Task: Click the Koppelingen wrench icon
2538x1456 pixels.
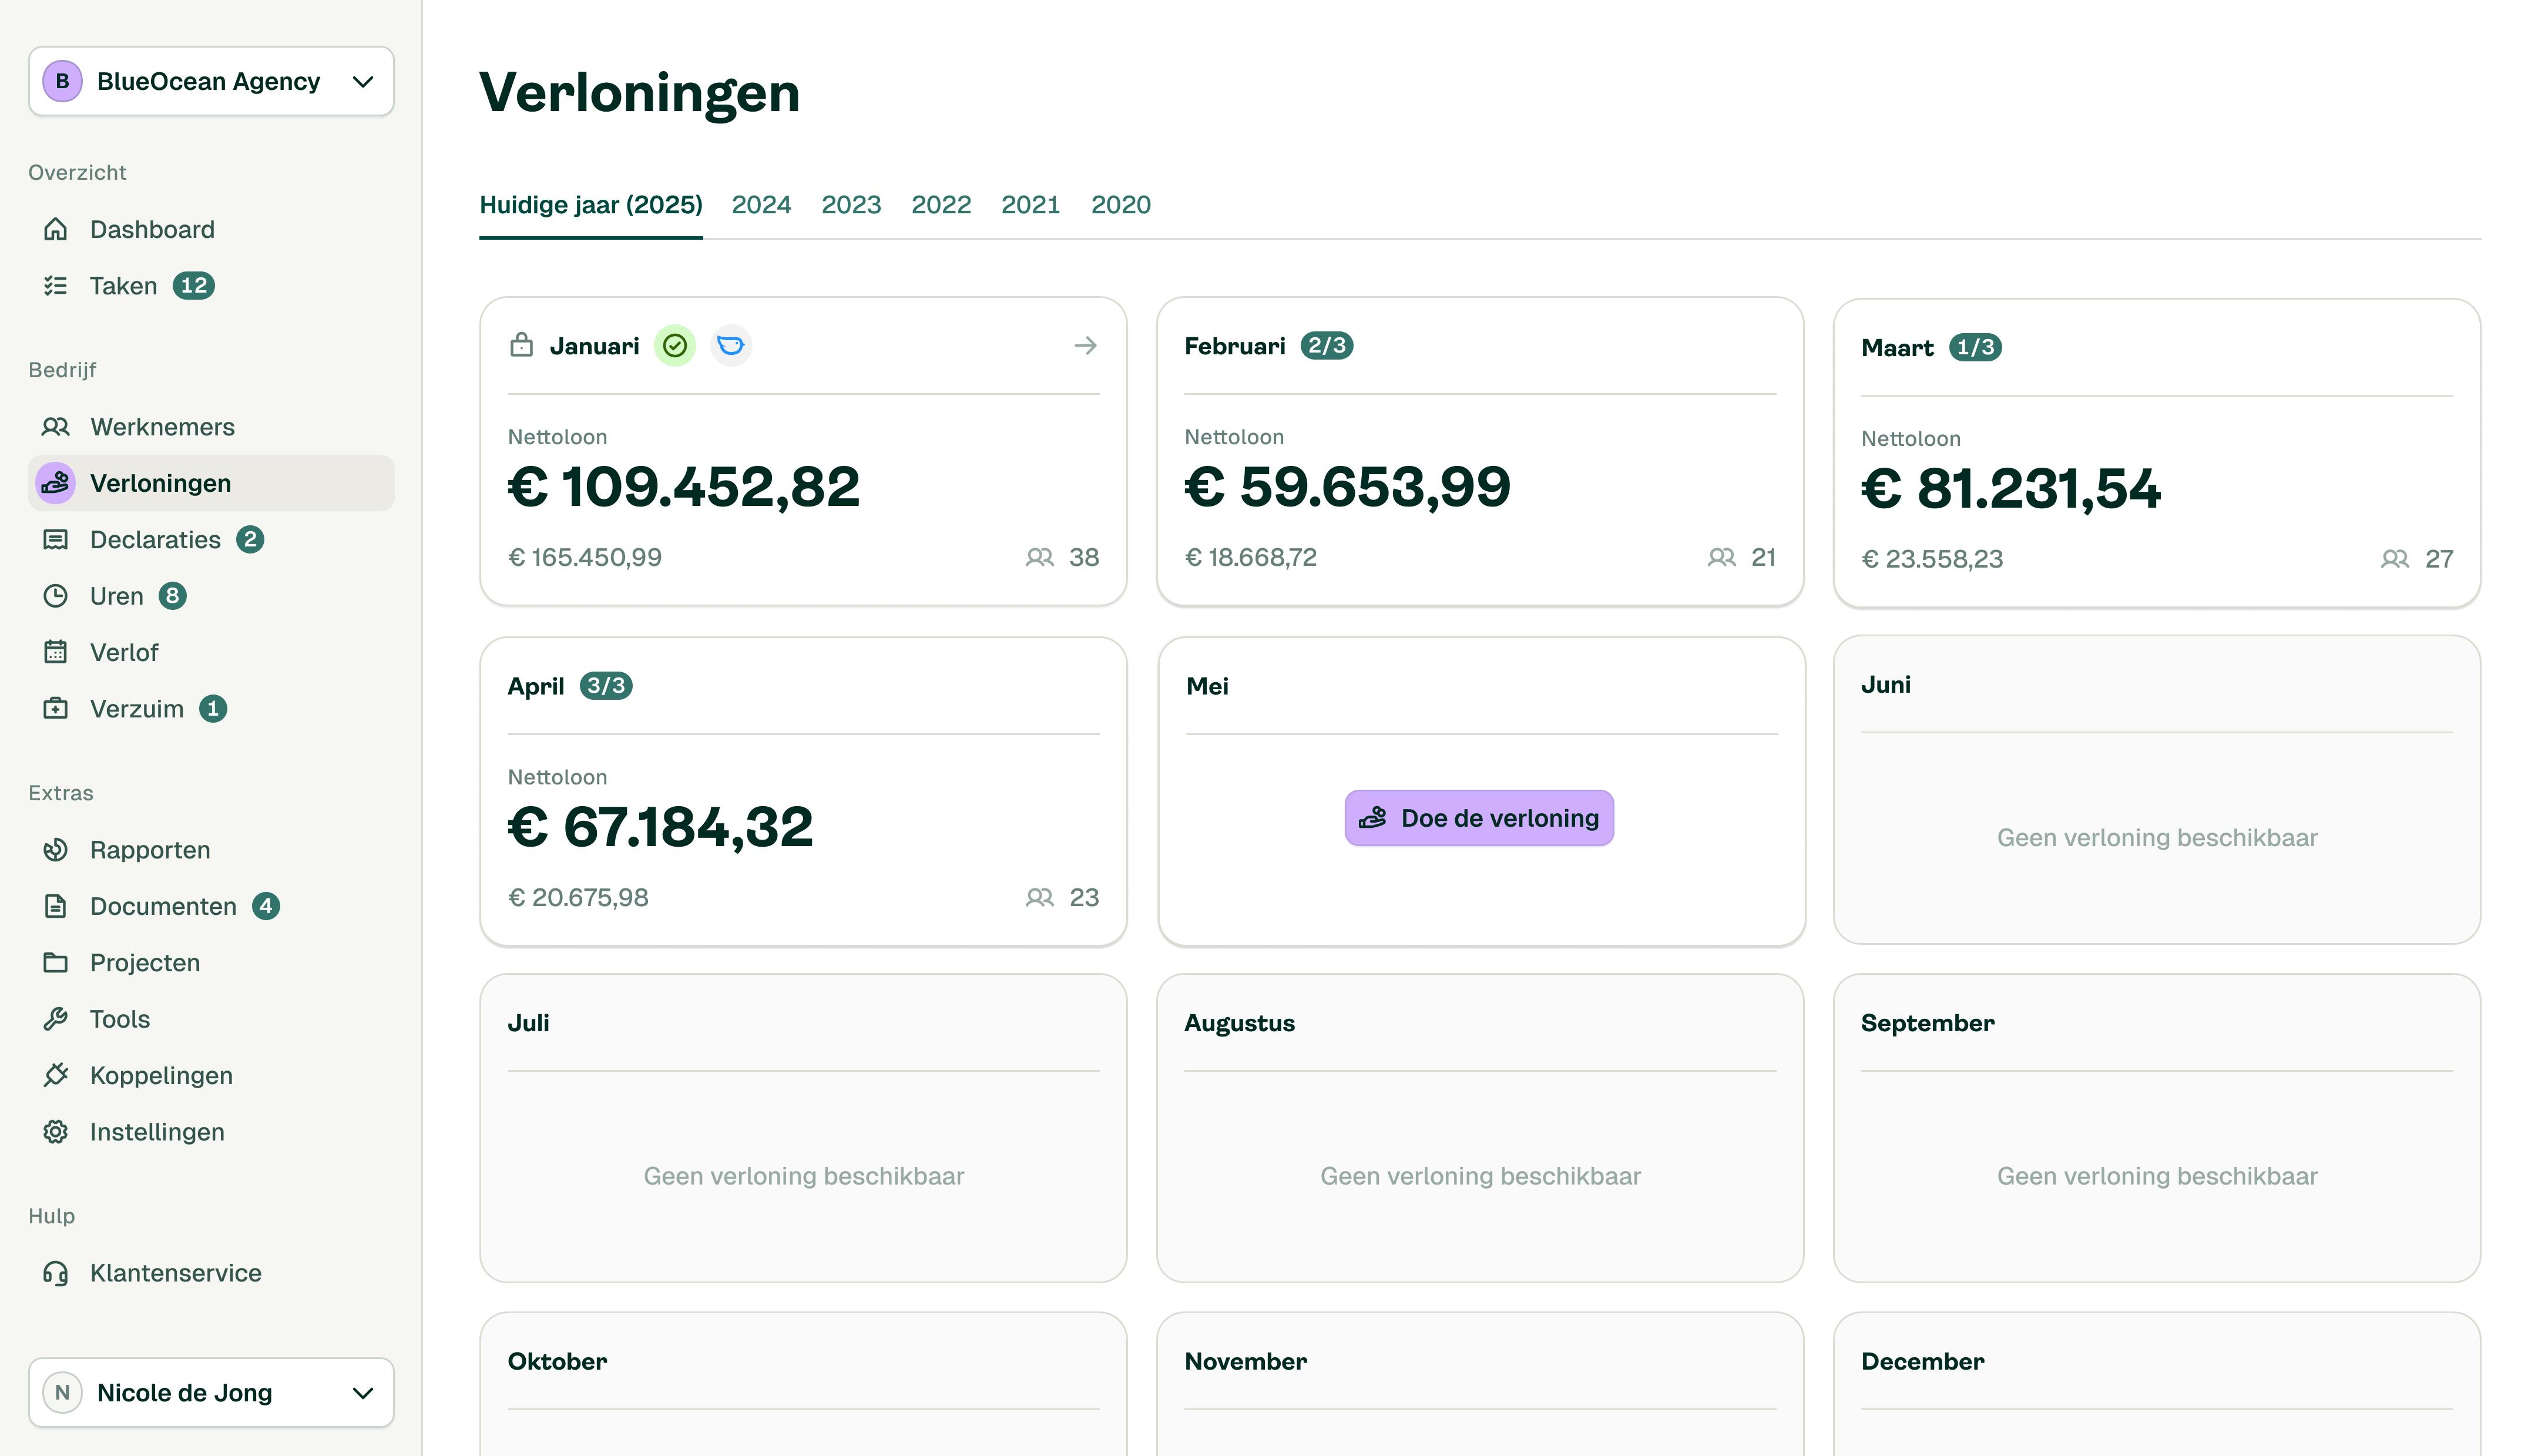Action: point(56,1075)
